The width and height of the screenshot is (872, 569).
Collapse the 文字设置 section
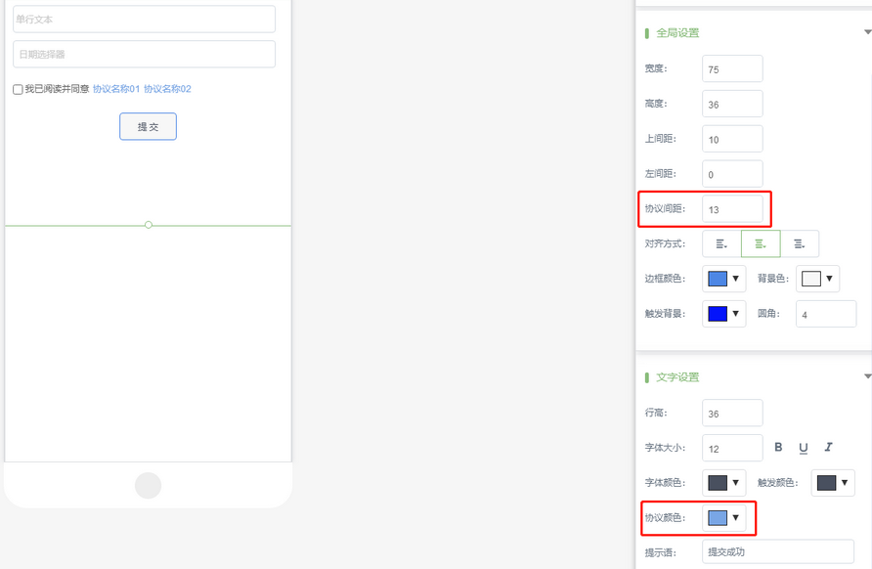point(867,376)
